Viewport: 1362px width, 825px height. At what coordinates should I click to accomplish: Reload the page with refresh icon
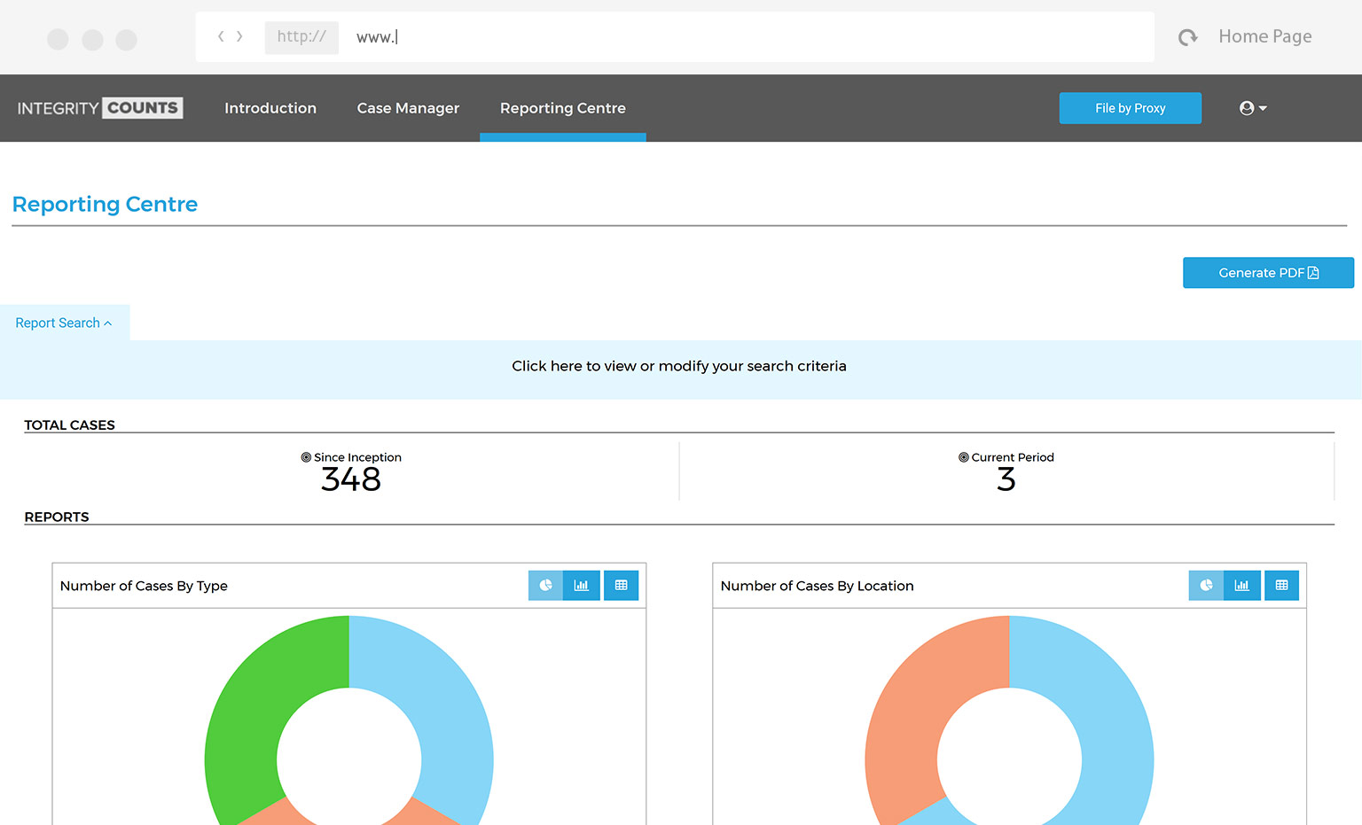tap(1188, 37)
